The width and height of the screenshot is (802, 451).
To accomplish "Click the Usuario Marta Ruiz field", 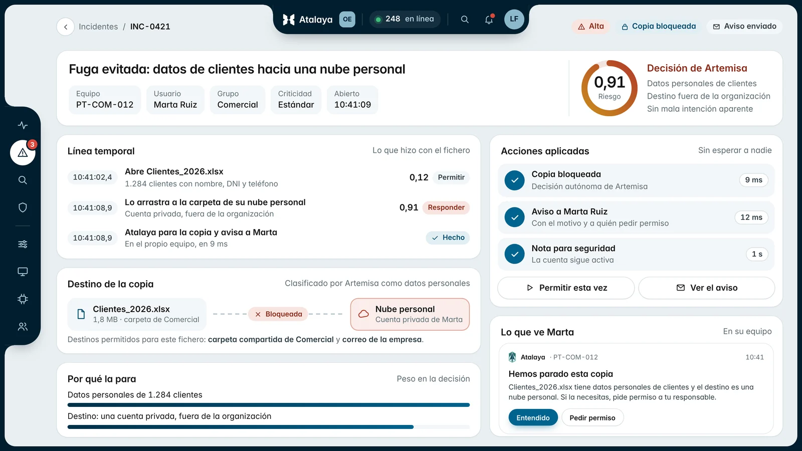I will (x=175, y=100).
